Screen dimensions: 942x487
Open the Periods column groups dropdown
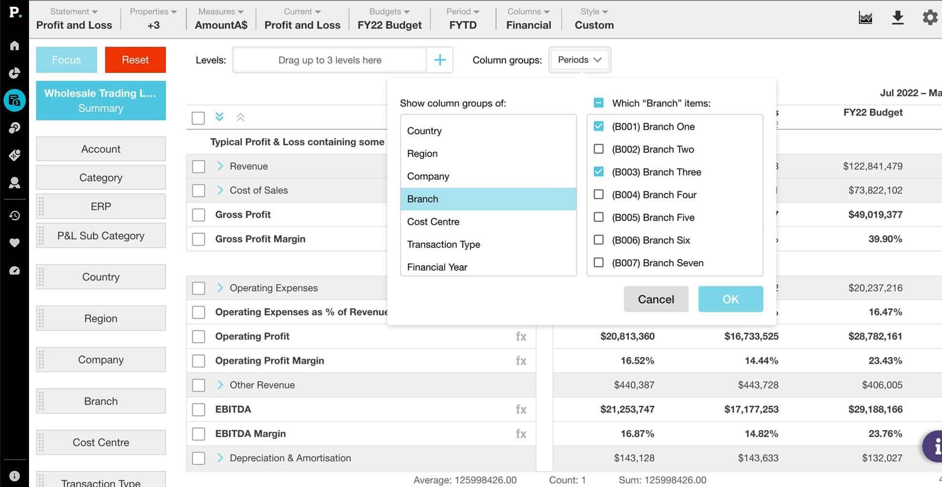tap(579, 60)
